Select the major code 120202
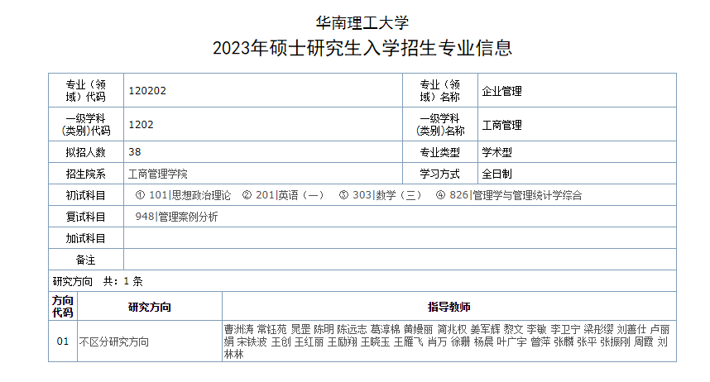Screen dimensions: 710x382 (x=147, y=90)
